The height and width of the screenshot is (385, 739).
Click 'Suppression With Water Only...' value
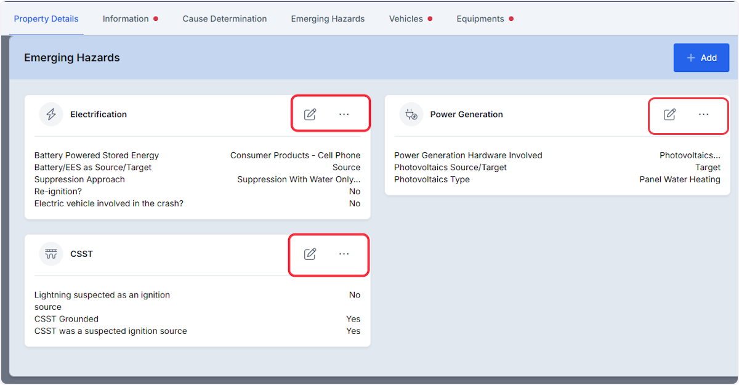299,179
